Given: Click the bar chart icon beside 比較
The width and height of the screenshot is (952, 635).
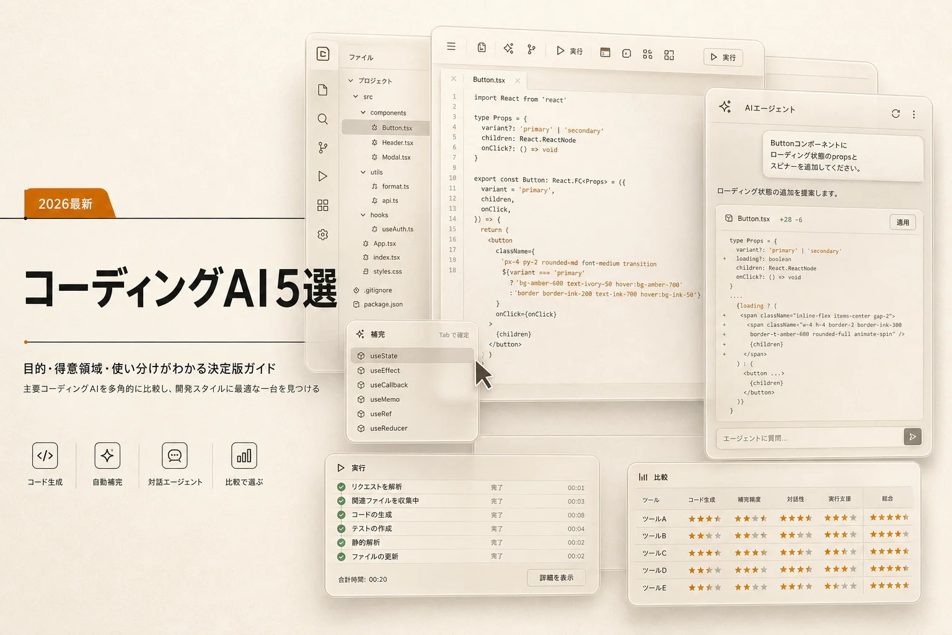Looking at the screenshot, I should [x=643, y=477].
